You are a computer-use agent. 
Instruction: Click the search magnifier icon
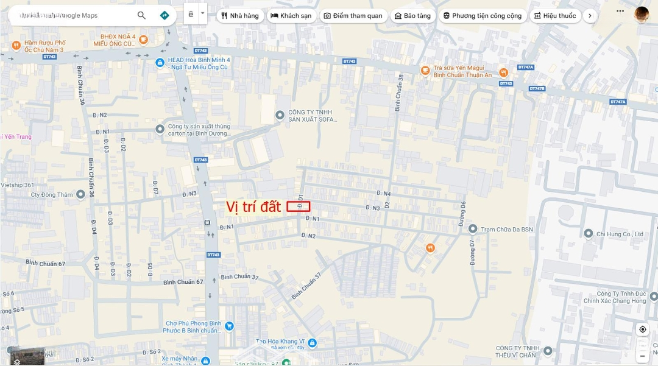tap(141, 15)
